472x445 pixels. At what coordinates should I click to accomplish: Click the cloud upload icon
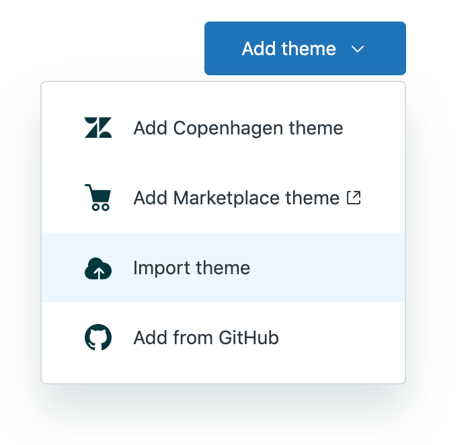[98, 268]
